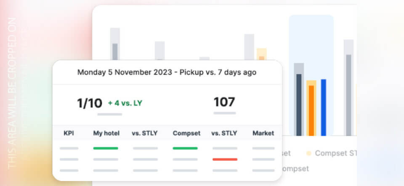Click the bright blue chart bar
The image size is (404, 186).
324,107
